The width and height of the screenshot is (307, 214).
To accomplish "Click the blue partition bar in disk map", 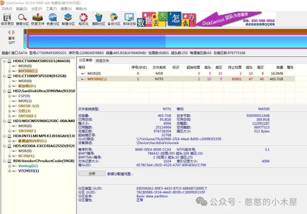I will (x=167, y=41).
